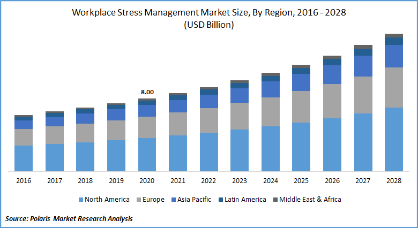This screenshot has height=228, width=418.
Task: Select the Asia Pacific segment of 2027 bar
Action: [x=363, y=66]
